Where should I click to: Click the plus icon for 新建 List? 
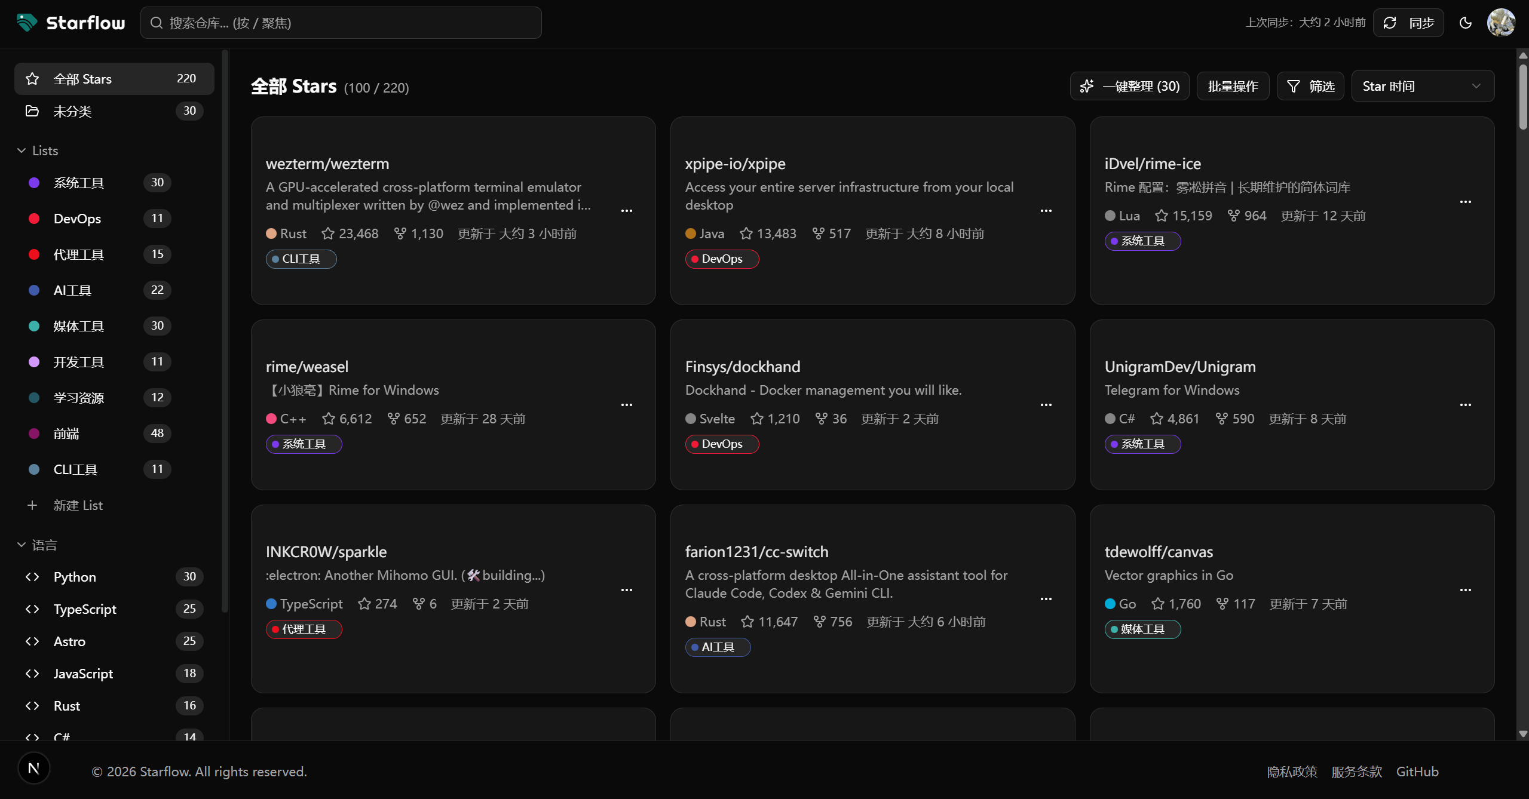[x=32, y=505]
